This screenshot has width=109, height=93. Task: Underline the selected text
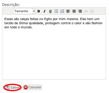click(50, 11)
